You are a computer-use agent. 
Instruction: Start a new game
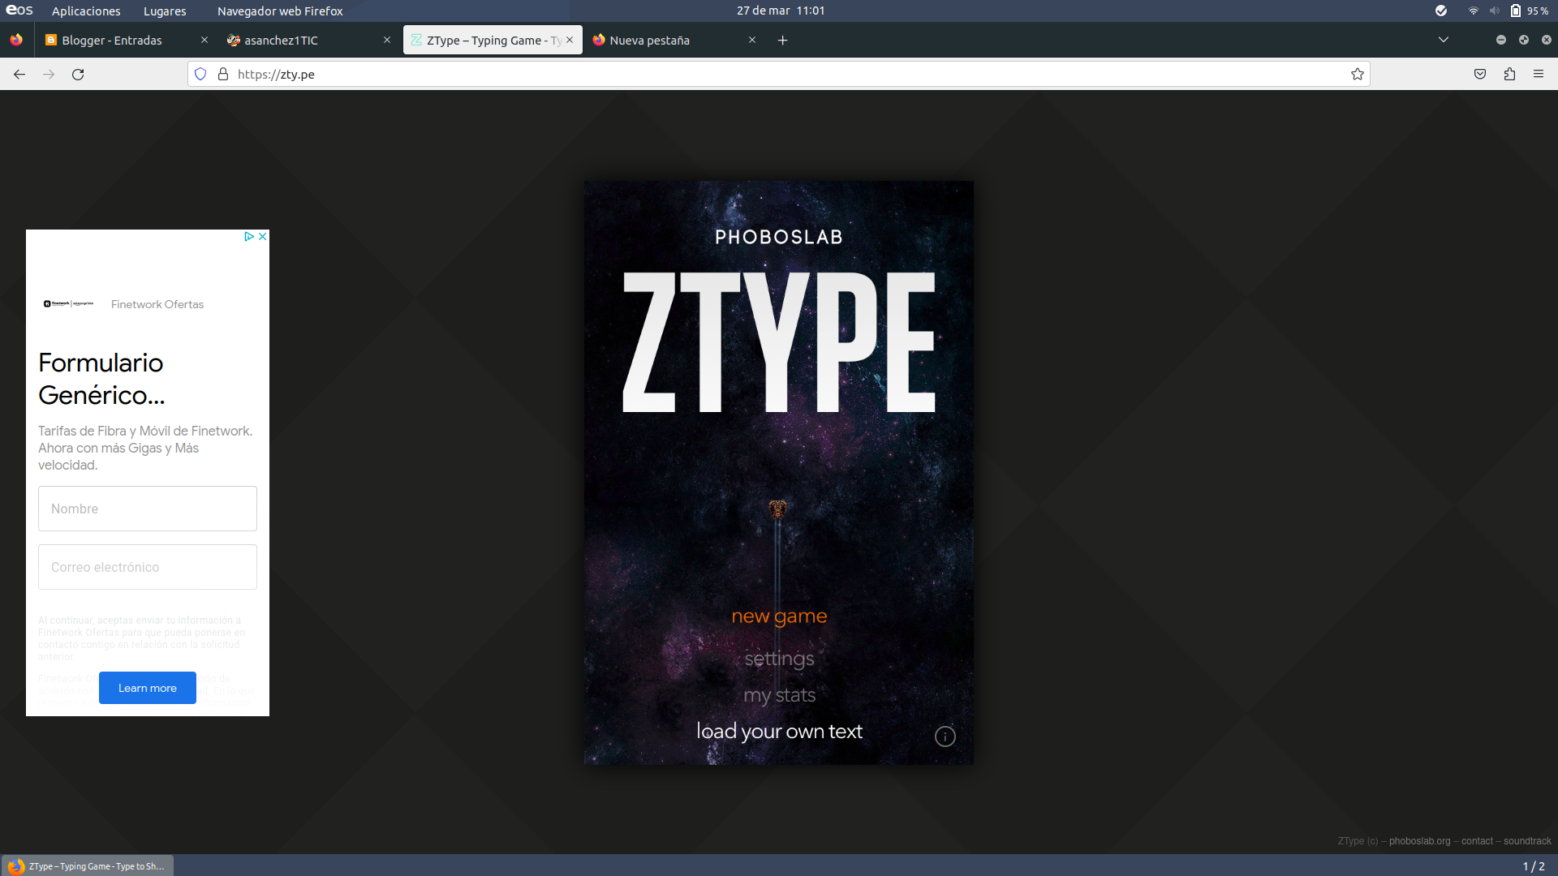point(779,616)
